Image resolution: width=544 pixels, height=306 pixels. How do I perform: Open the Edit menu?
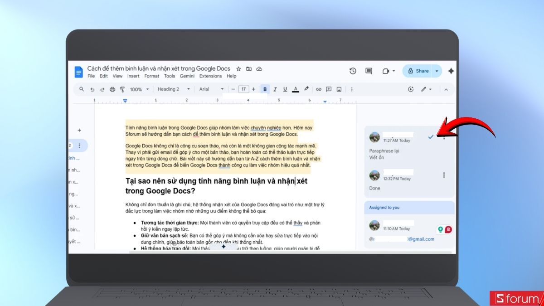(104, 76)
